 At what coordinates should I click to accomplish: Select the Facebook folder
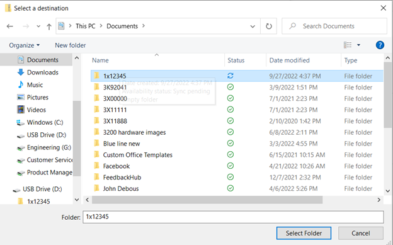(x=117, y=166)
